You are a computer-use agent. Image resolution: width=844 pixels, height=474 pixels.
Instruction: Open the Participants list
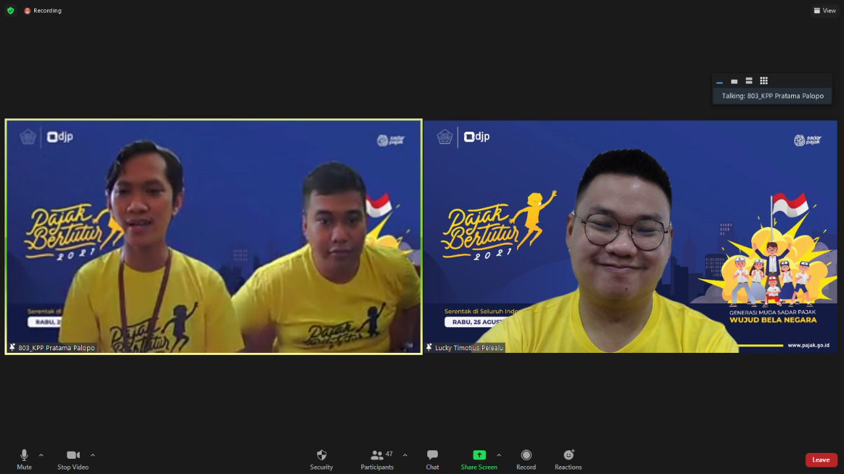(x=377, y=459)
